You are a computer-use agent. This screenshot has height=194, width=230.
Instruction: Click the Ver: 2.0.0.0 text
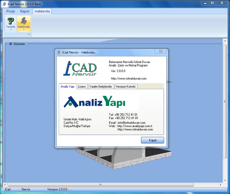tap(118, 71)
